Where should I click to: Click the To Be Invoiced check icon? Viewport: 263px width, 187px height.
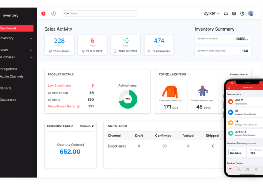(x=149, y=51)
